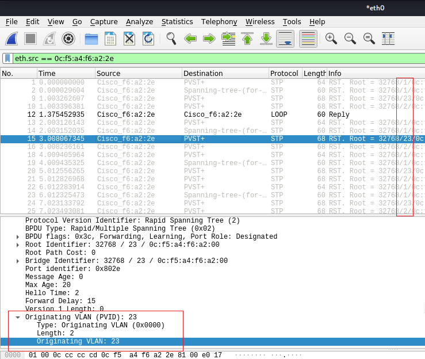
Task: Toggle packet colorization rules
Action: point(308,39)
